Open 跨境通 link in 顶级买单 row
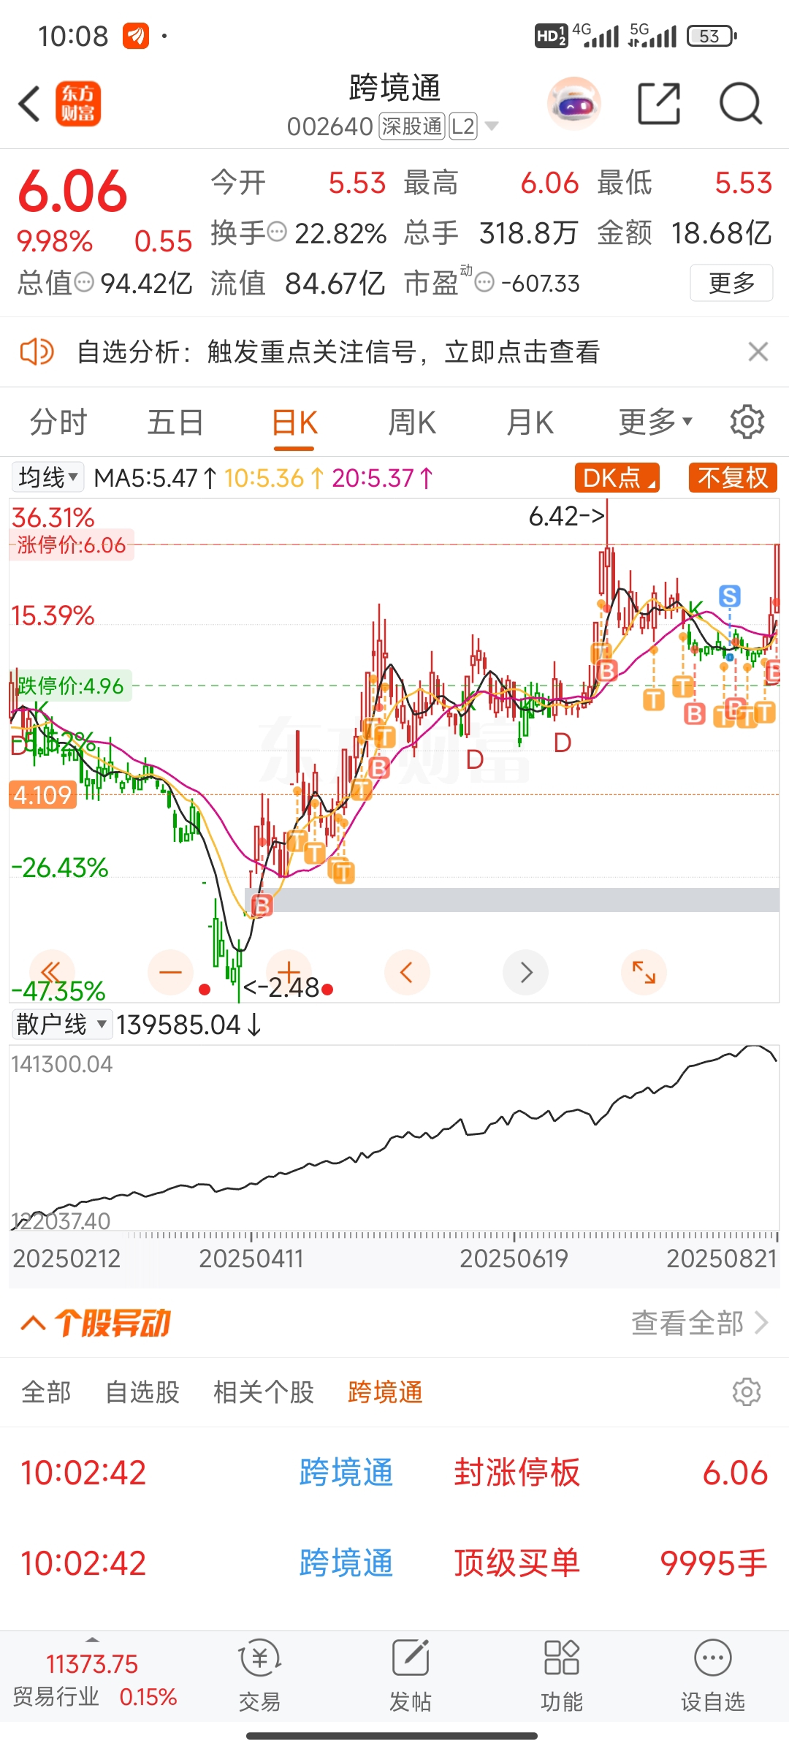Viewport: 789px width, 1754px height. pyautogui.click(x=346, y=1563)
